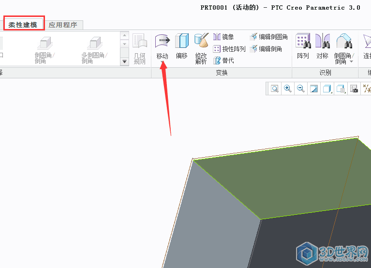Select 编辑倒圆角 edit round command
The image size is (371, 268).
point(269,37)
